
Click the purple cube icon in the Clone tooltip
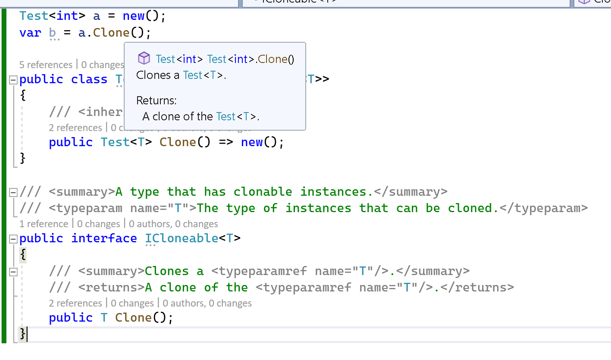[x=144, y=58]
